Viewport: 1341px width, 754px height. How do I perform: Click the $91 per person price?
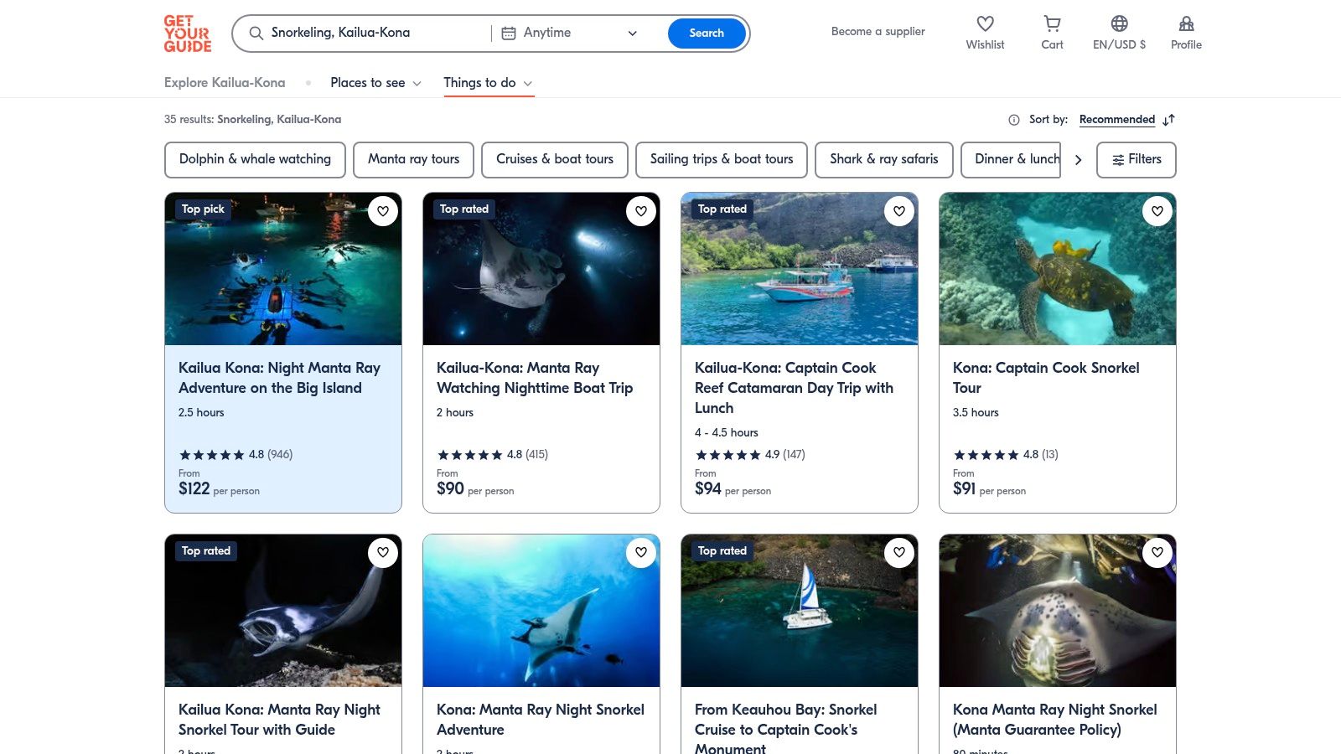pos(989,489)
